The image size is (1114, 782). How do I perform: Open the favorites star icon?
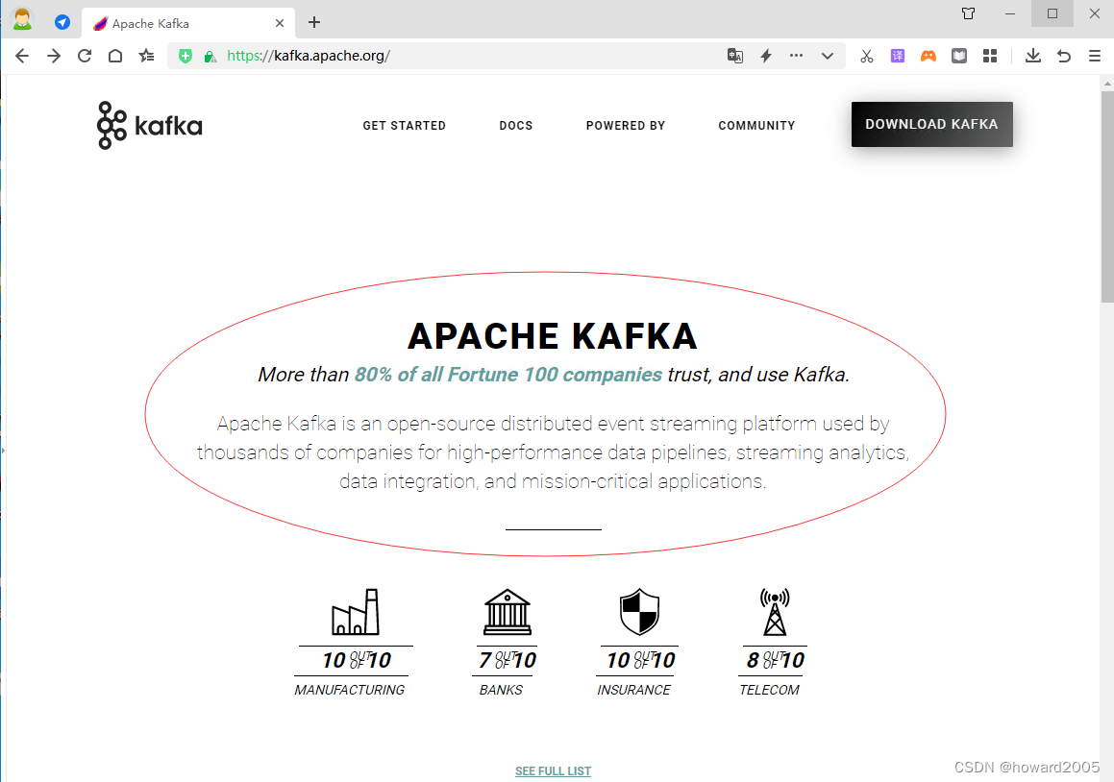(146, 56)
